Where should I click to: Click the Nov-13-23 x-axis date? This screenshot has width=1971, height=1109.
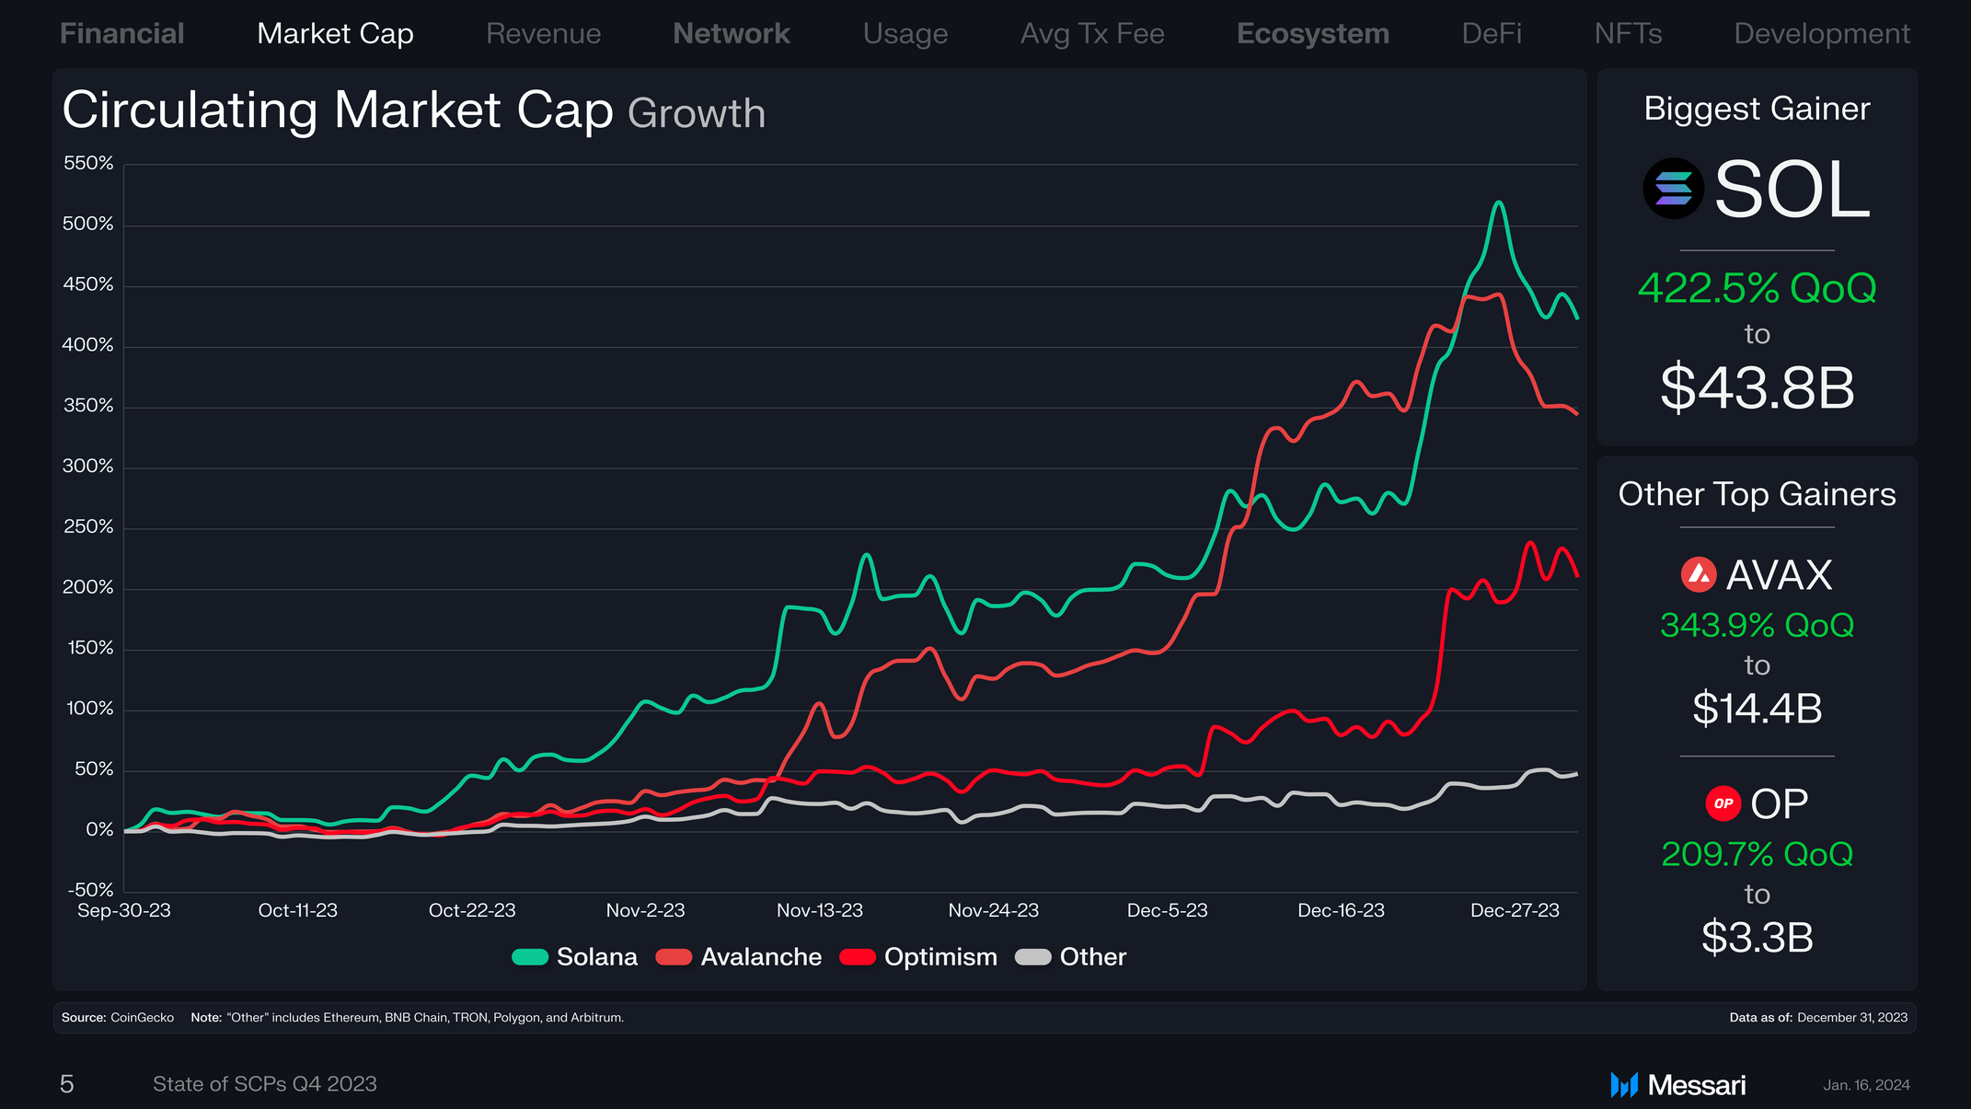tap(820, 911)
